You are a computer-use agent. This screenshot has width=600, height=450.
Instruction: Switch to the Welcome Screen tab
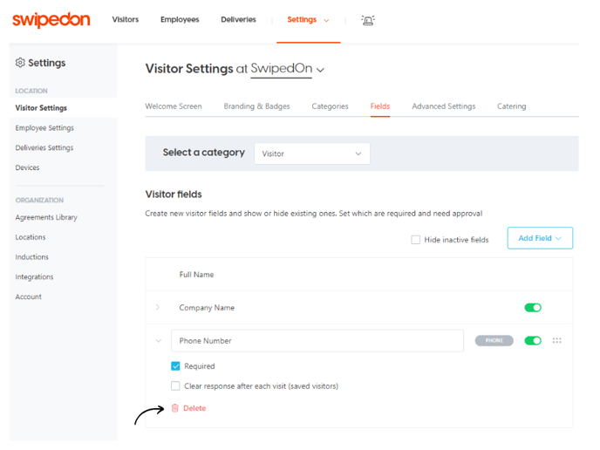coord(174,106)
